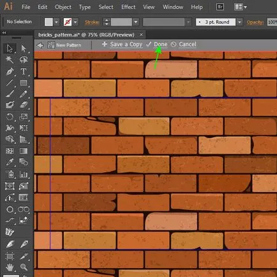Open the stroke weight dropdown

(x=135, y=22)
